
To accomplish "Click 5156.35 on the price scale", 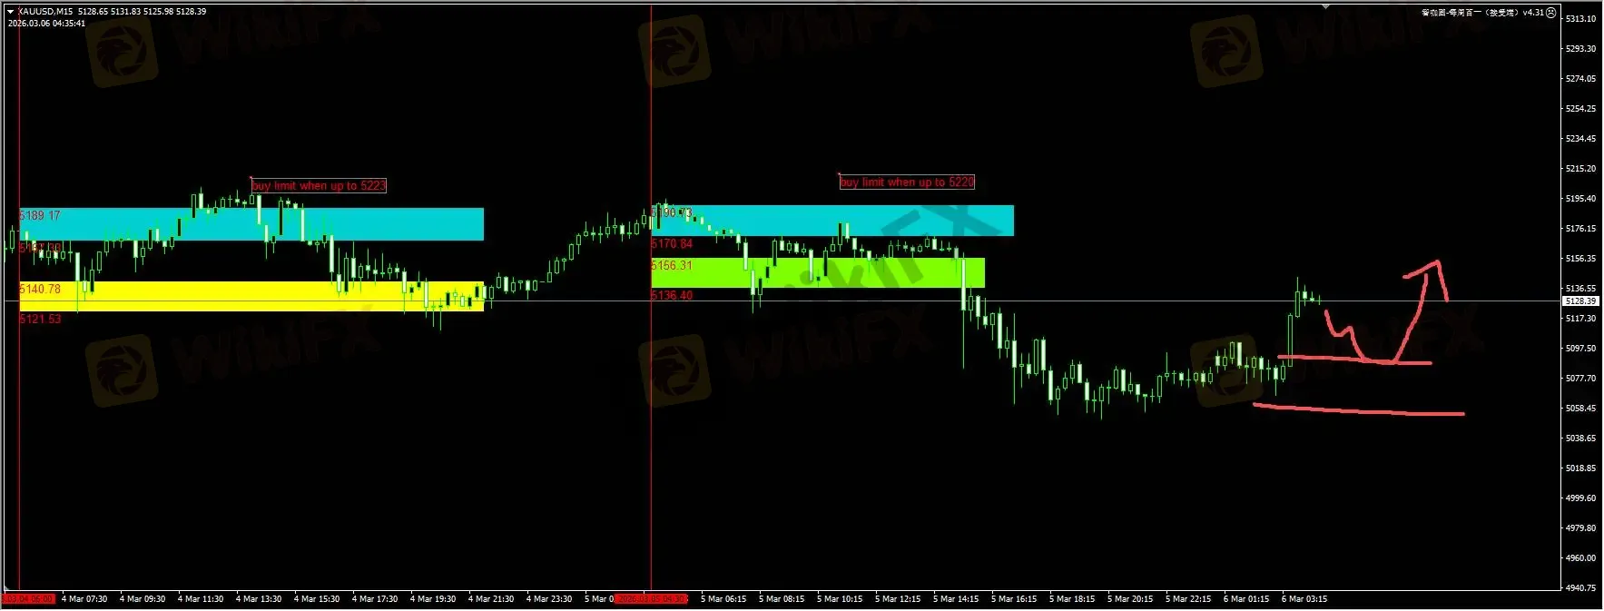I will pyautogui.click(x=1580, y=259).
